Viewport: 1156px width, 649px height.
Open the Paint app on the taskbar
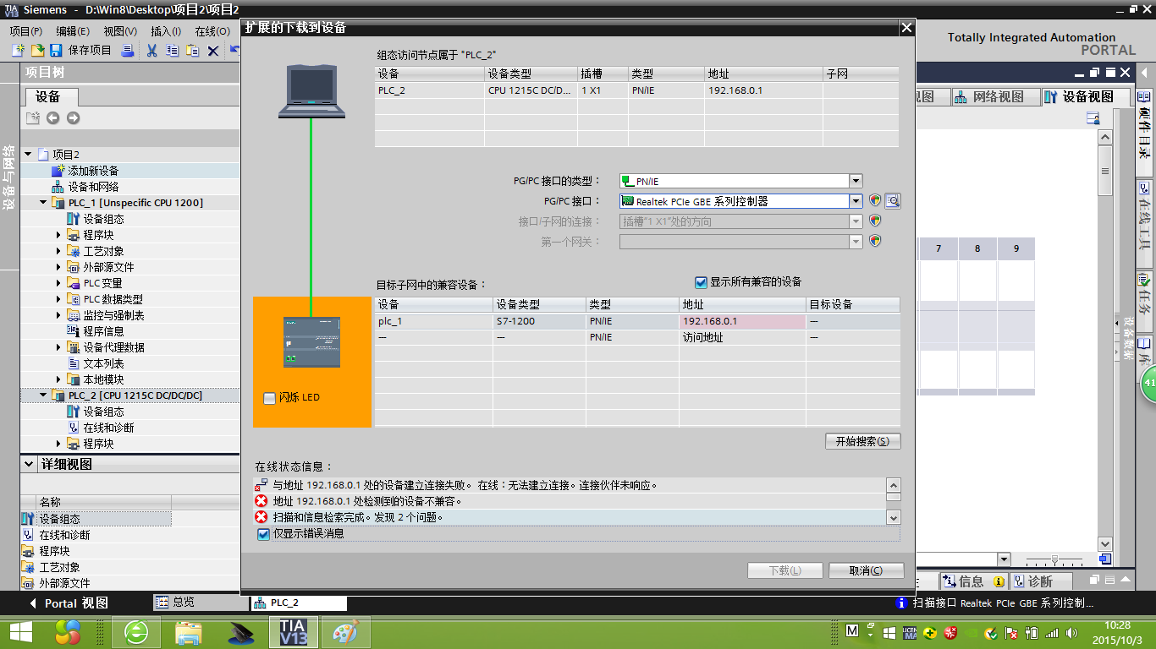pyautogui.click(x=345, y=631)
